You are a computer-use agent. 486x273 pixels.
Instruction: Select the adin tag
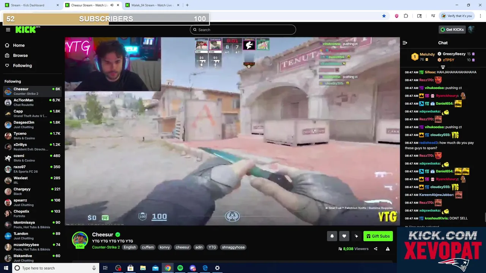[x=199, y=247]
